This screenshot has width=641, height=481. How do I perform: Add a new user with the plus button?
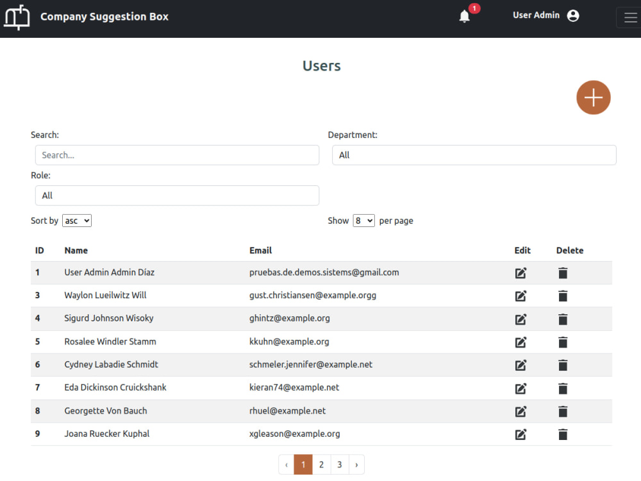pyautogui.click(x=593, y=97)
